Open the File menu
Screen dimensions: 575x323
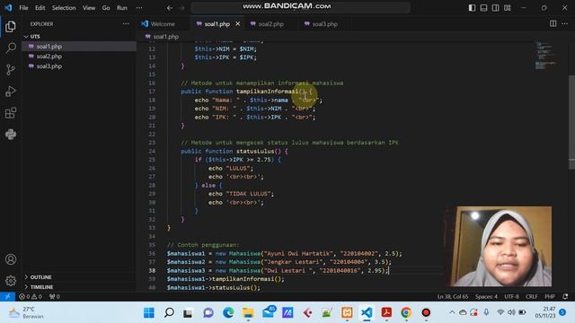pos(24,8)
